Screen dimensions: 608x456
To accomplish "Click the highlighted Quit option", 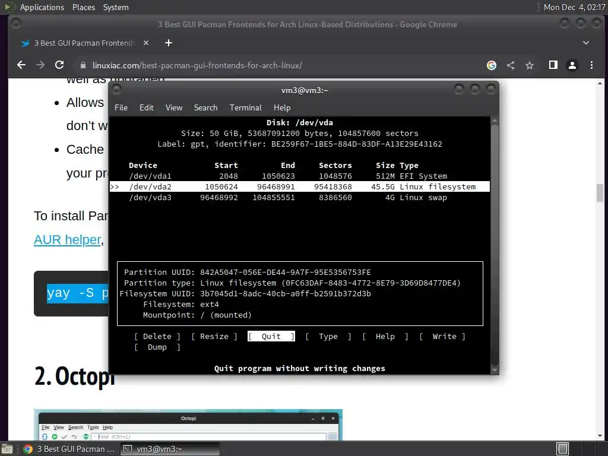I will click(x=271, y=337).
